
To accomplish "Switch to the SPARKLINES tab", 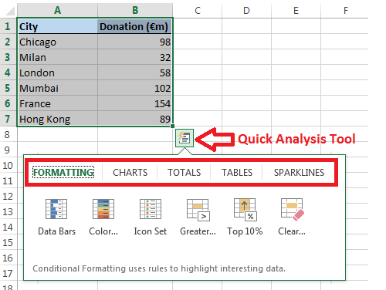I will pos(299,172).
